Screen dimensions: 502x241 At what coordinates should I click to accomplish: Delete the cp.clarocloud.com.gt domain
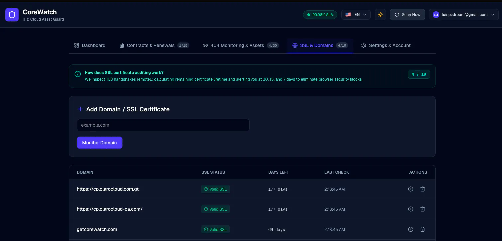coord(423,189)
